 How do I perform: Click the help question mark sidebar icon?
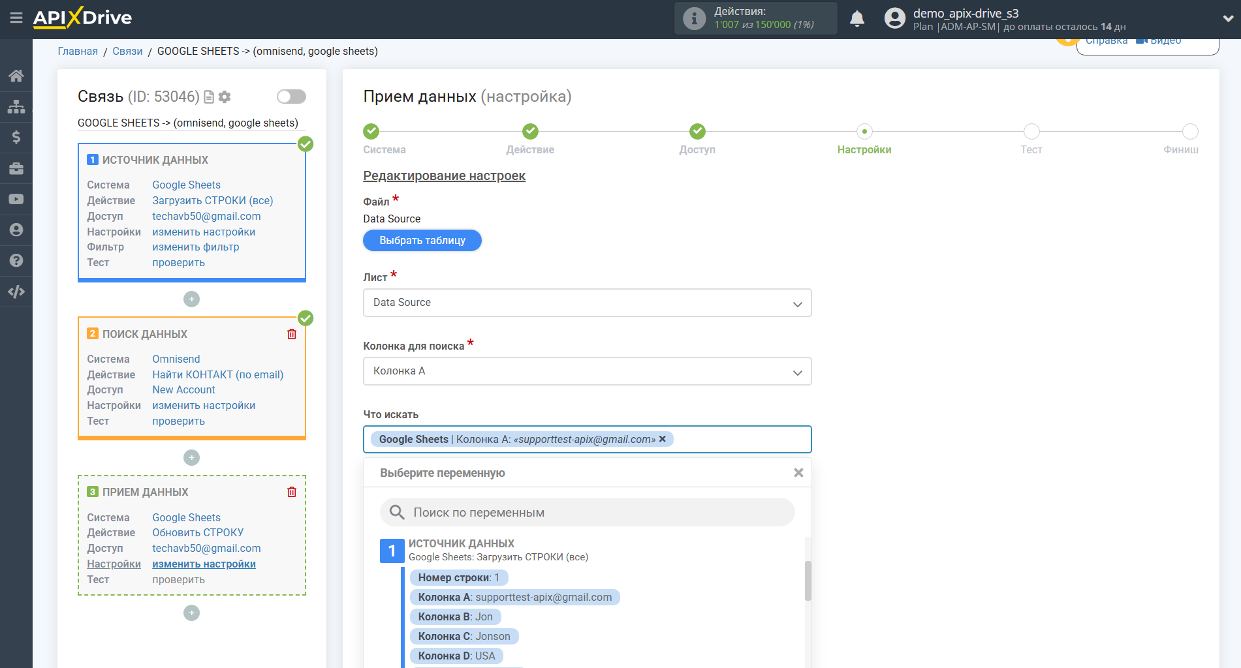tap(16, 260)
